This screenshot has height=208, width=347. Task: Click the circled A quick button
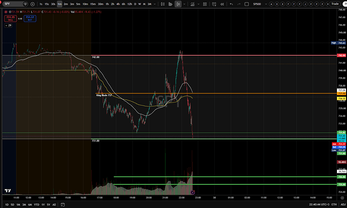271,4
